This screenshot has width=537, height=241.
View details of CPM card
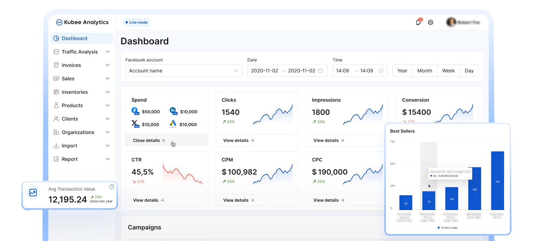coord(239,200)
